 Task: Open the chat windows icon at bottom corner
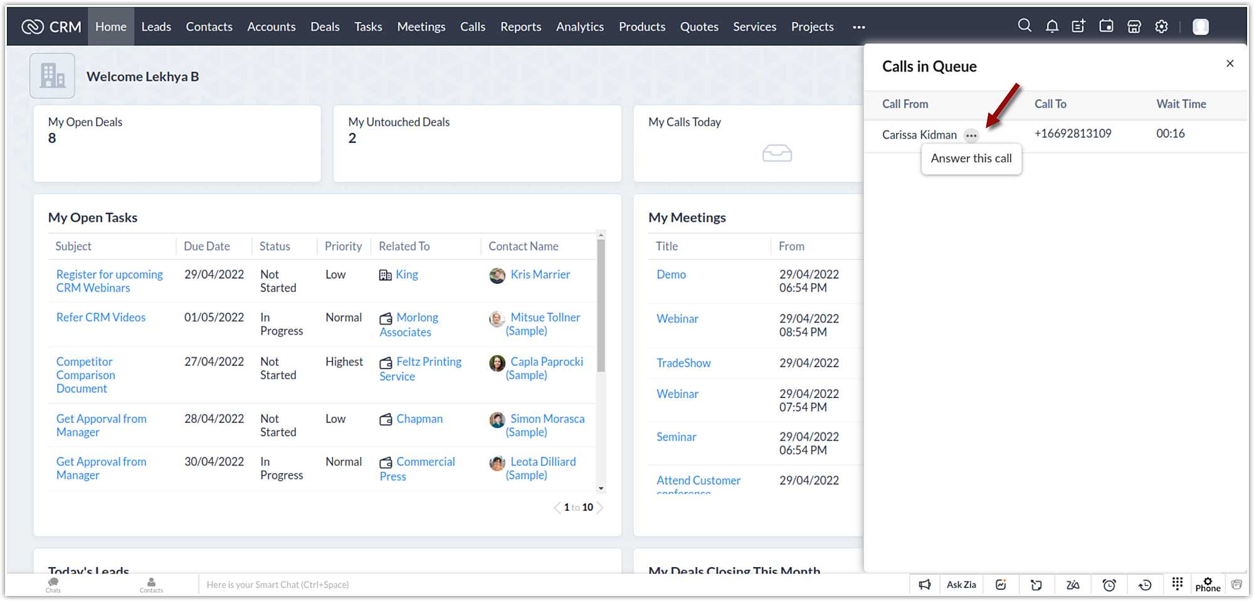tap(1236, 585)
